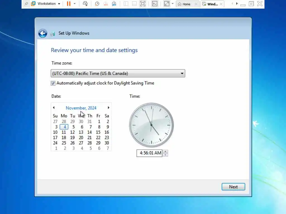Open the console view icon
Image resolution: width=286 pixels, height=214 pixels.
(155, 4)
